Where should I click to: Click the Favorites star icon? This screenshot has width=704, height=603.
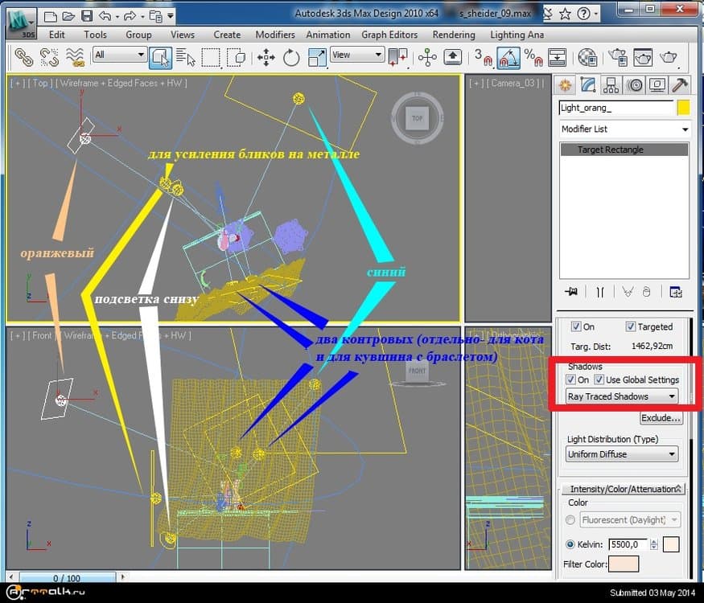click(565, 14)
